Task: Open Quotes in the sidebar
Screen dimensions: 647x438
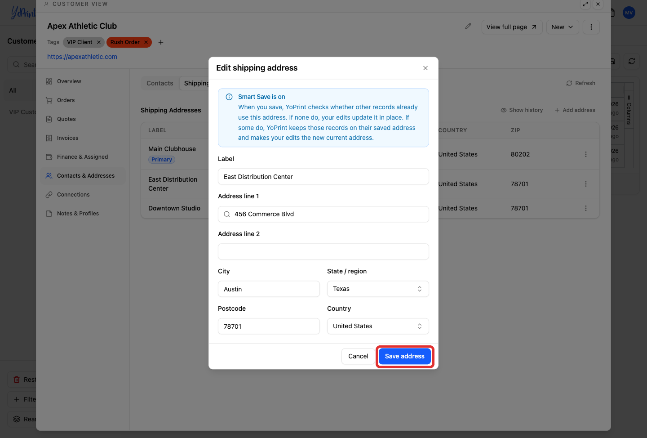Action: click(83, 119)
